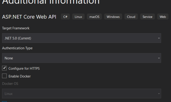The image size is (171, 102).
Task: Click the Docker OS dropdown arrow
Action: [x=159, y=94]
